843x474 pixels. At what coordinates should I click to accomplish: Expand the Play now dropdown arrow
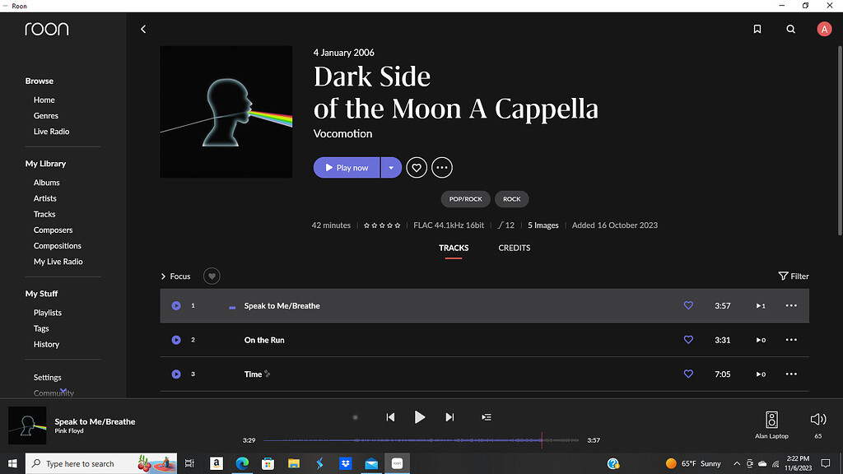pos(391,167)
